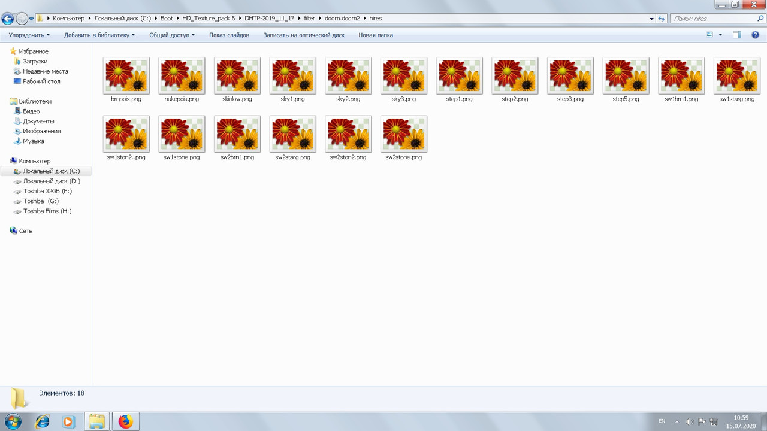Image resolution: width=767 pixels, height=431 pixels.
Task: Open Добавить в библиотеку dropdown
Action: [99, 35]
